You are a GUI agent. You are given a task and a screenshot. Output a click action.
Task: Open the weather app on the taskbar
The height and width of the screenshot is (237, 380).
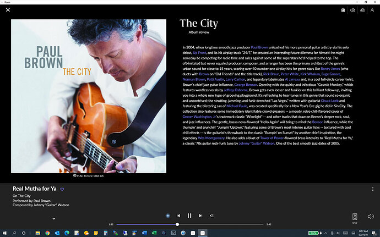pos(86,233)
